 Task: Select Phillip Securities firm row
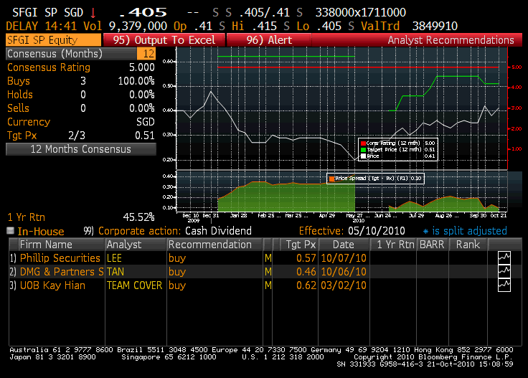coord(60,257)
